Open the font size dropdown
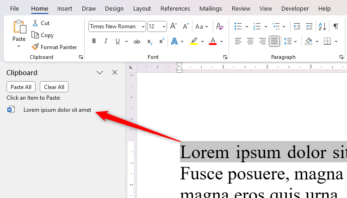The image size is (347, 198). 164,26
